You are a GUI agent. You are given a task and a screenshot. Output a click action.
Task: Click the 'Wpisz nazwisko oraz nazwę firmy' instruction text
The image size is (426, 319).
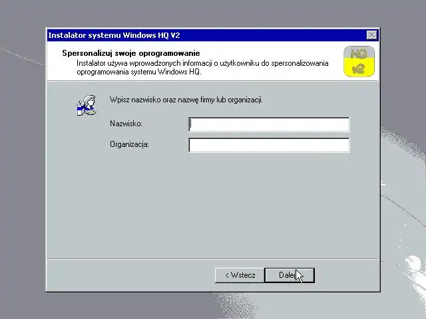pos(186,100)
